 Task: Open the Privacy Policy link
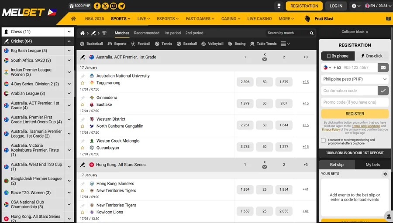(331, 129)
